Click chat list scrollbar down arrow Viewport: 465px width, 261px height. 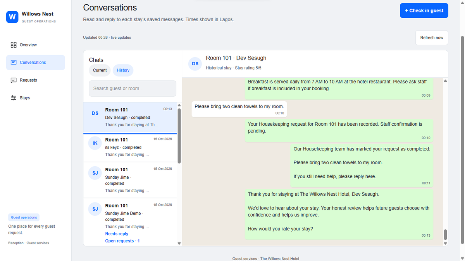(179, 243)
